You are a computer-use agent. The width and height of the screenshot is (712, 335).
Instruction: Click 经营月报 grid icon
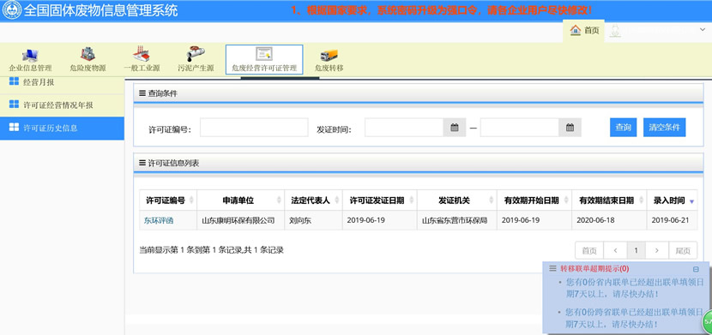[x=14, y=81]
